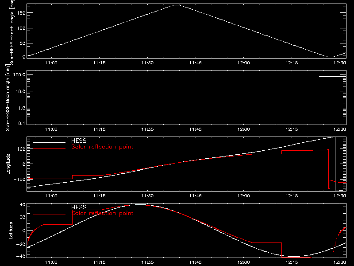Click 11:15 label under Latitude plot
The height and width of the screenshot is (266, 354).
click(x=99, y=262)
